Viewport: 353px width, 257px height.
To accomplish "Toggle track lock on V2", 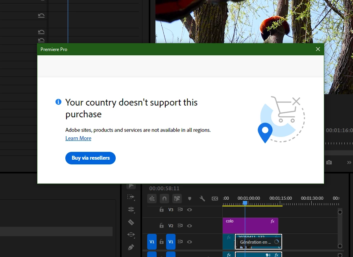I will 161,226.
